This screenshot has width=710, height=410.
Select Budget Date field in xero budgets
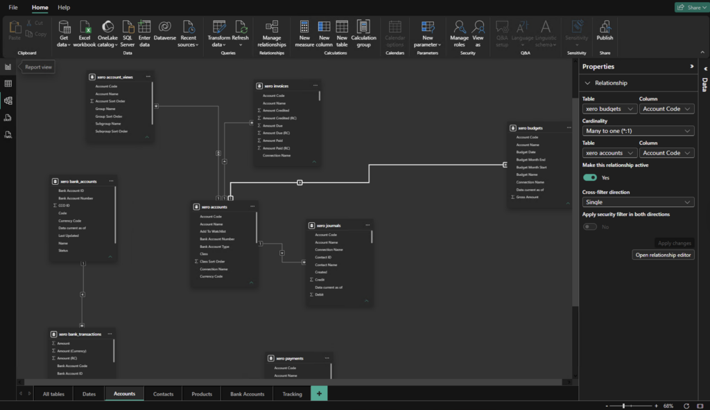526,152
